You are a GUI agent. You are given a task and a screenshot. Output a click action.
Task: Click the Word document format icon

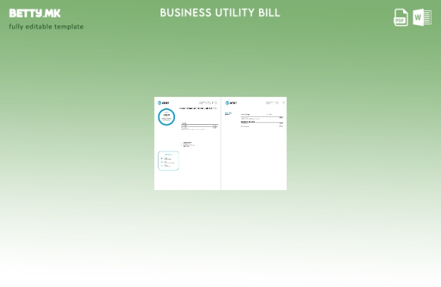[x=422, y=17]
